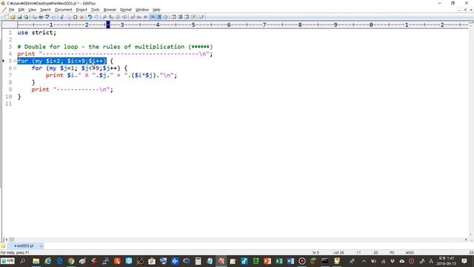Click the Spell check toolbar icon
This screenshot has height=267, width=474.
(x=47, y=17)
